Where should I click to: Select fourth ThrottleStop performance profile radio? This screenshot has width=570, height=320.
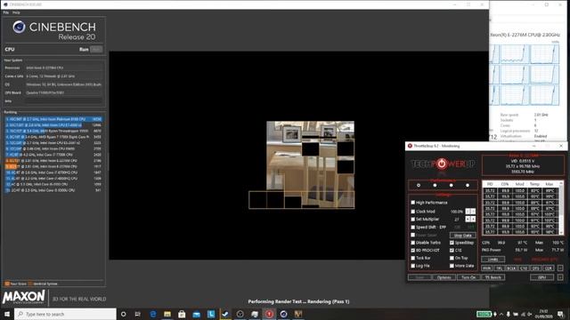468,186
